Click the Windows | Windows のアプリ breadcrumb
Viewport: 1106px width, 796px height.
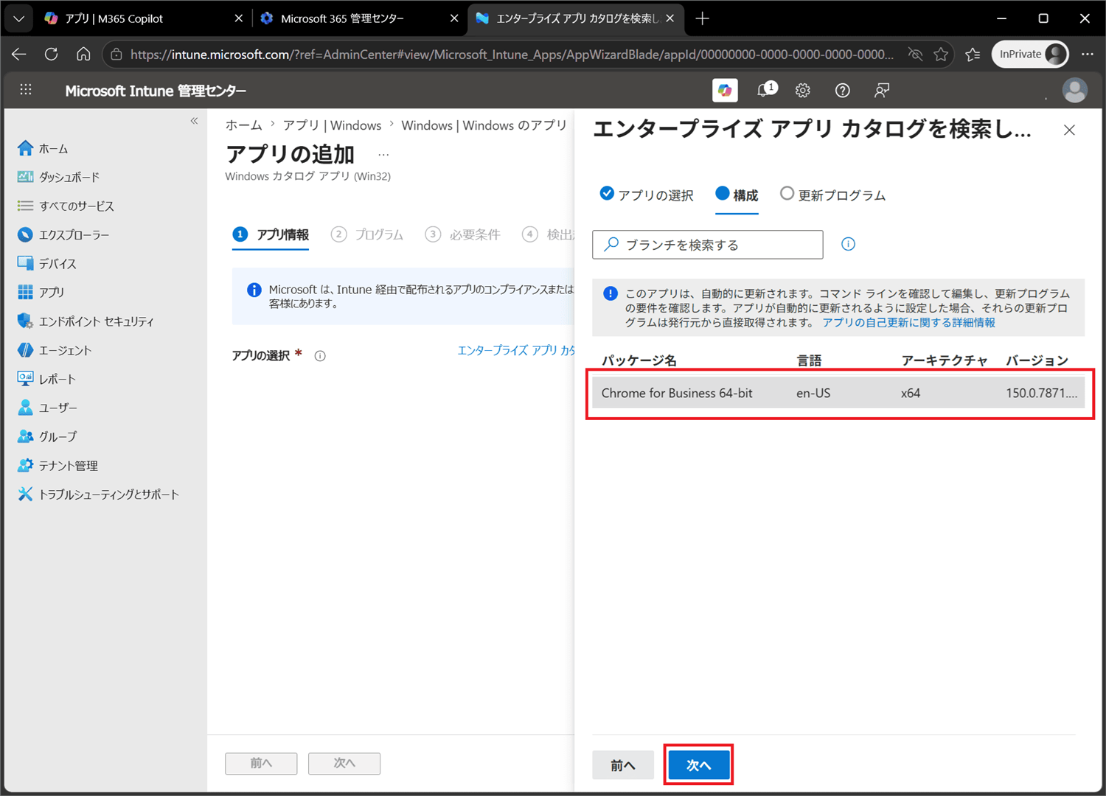(484, 125)
